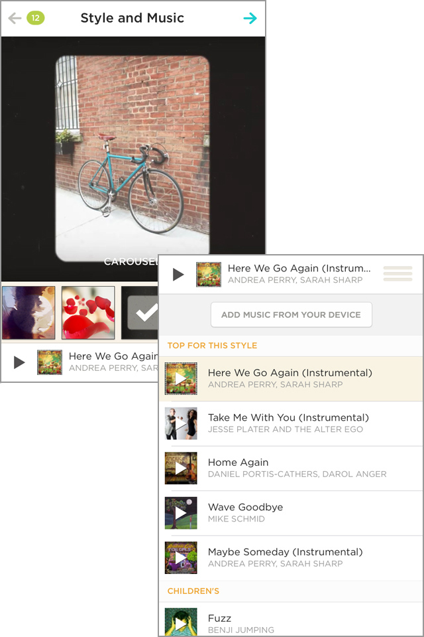424x637 pixels.
Task: Choose the red hearts style thumbnail
Action: [x=88, y=313]
